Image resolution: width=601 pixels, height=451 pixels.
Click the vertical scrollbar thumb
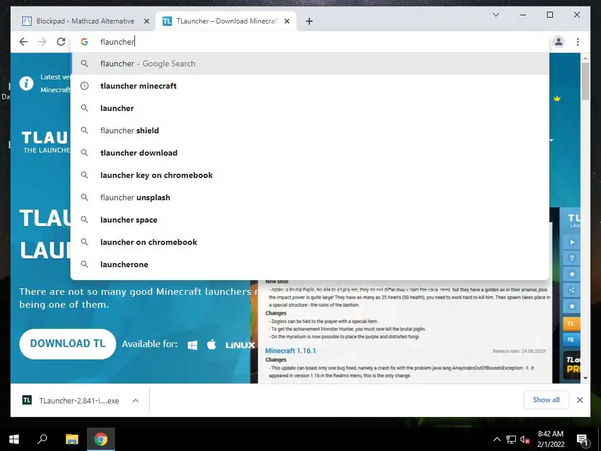pyautogui.click(x=585, y=81)
